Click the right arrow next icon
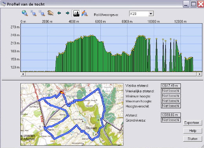This screenshot has height=148, width=204. click(67, 13)
